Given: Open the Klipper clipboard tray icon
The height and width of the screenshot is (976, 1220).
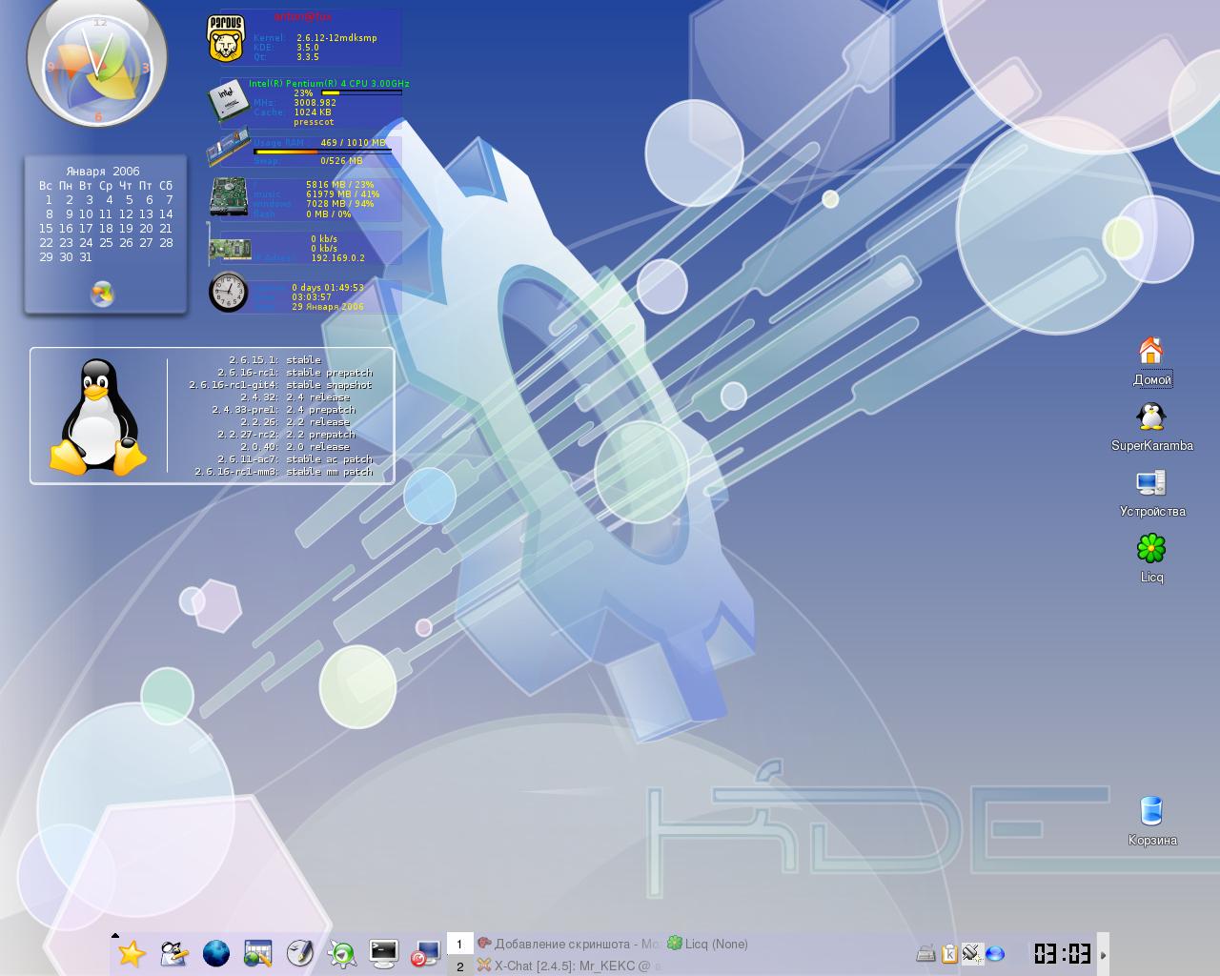Looking at the screenshot, I should point(949,953).
